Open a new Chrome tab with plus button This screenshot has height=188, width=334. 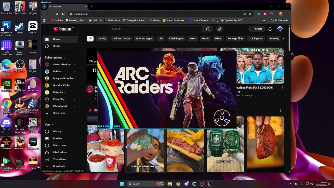click(x=91, y=7)
